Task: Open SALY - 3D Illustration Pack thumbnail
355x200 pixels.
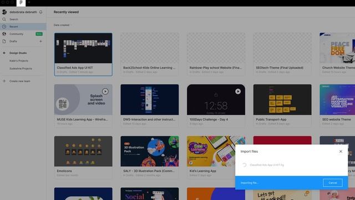Action: tap(149, 151)
